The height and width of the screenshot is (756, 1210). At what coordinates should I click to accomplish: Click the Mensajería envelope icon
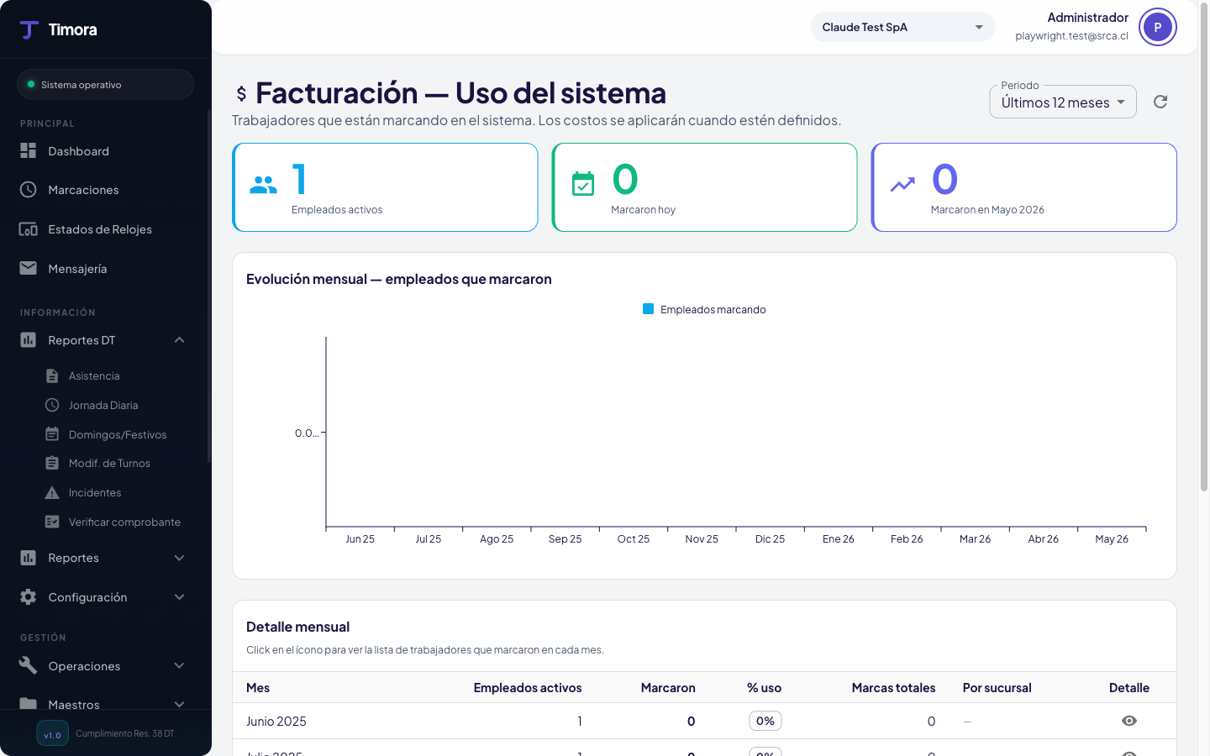tap(29, 268)
